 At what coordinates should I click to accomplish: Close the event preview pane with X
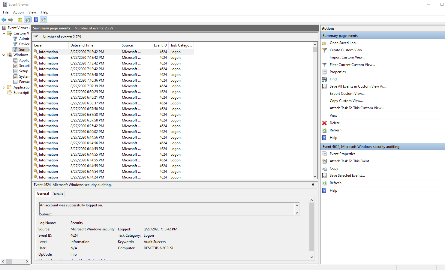point(313,184)
